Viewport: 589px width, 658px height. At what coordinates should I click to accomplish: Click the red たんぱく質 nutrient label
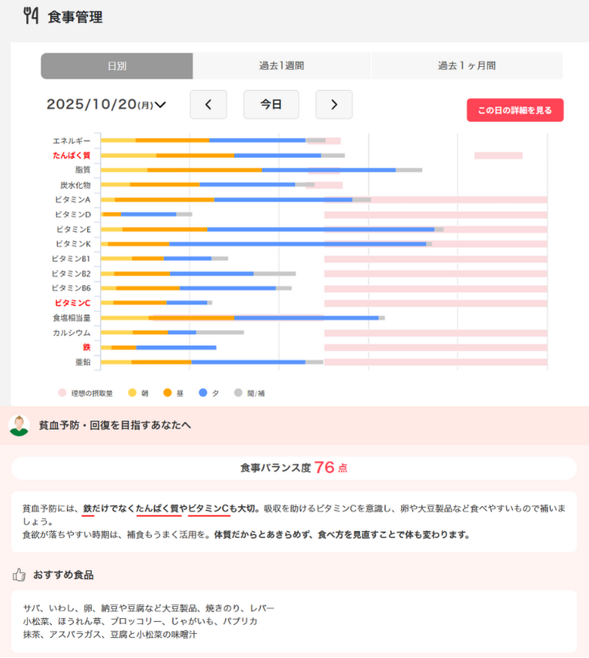tap(71, 156)
